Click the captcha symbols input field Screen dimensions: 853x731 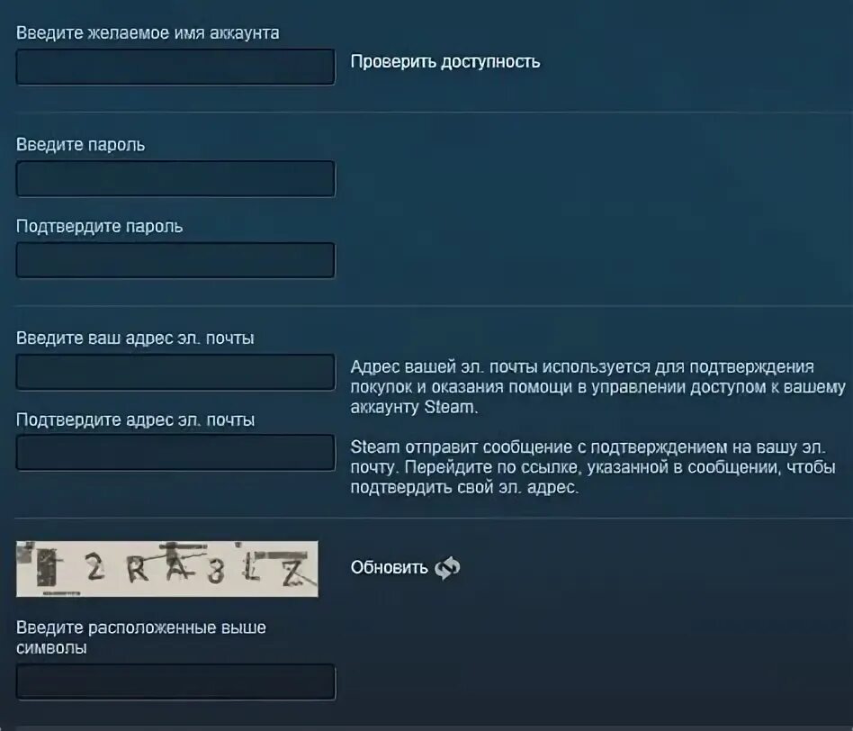pos(175,682)
